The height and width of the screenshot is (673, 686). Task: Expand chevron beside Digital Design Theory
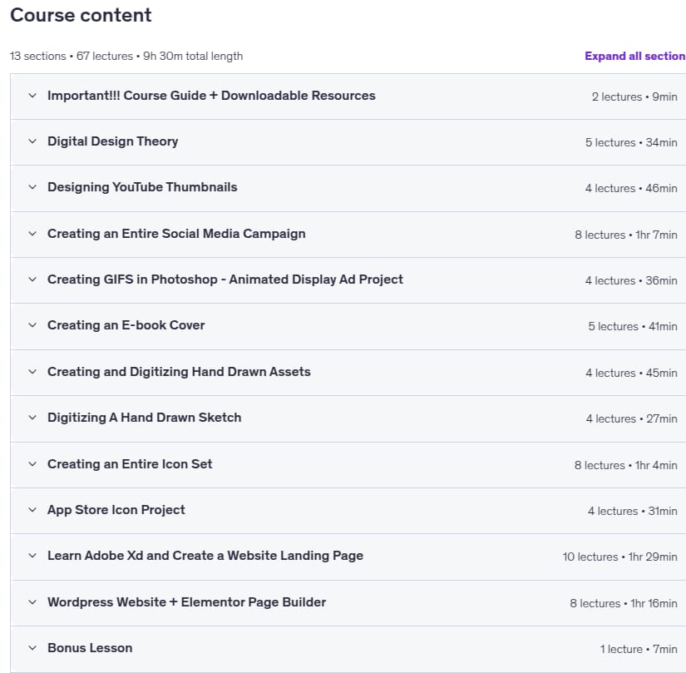[32, 141]
